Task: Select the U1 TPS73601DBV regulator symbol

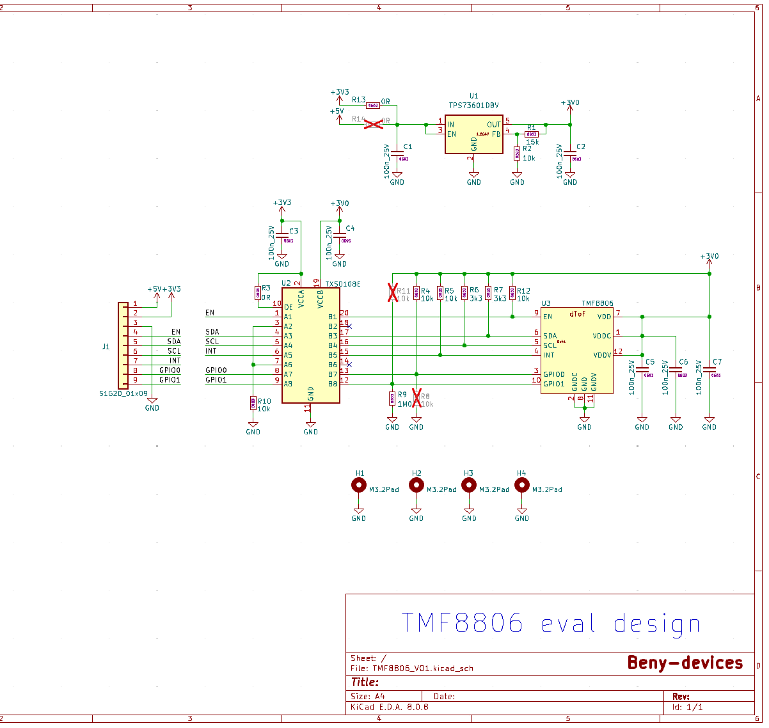Action: pyautogui.click(x=473, y=135)
